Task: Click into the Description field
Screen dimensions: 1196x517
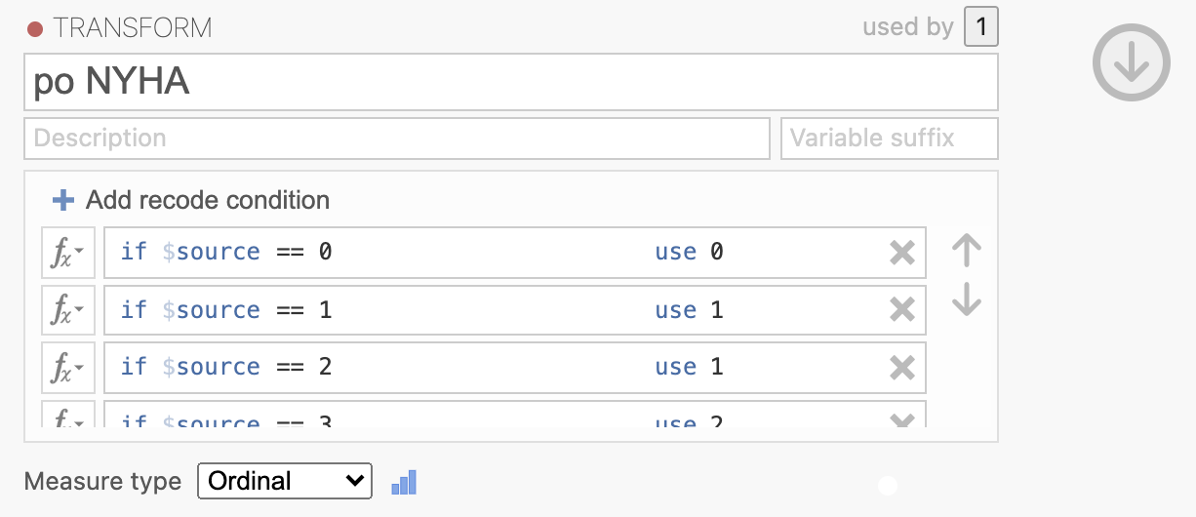Action: [x=397, y=139]
